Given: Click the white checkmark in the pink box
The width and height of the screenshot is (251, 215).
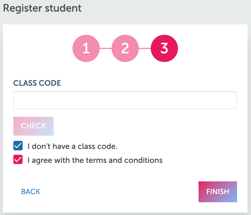Looking at the screenshot, I should click(18, 160).
